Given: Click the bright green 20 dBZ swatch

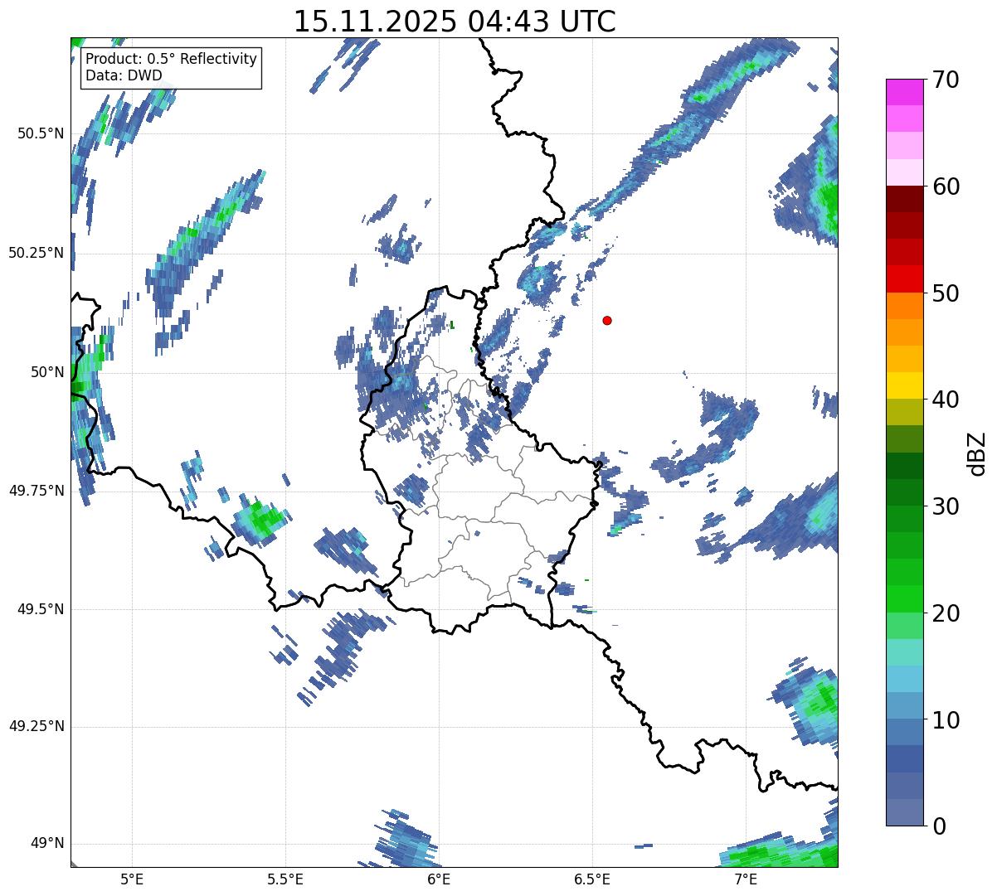Looking at the screenshot, I should tap(904, 599).
